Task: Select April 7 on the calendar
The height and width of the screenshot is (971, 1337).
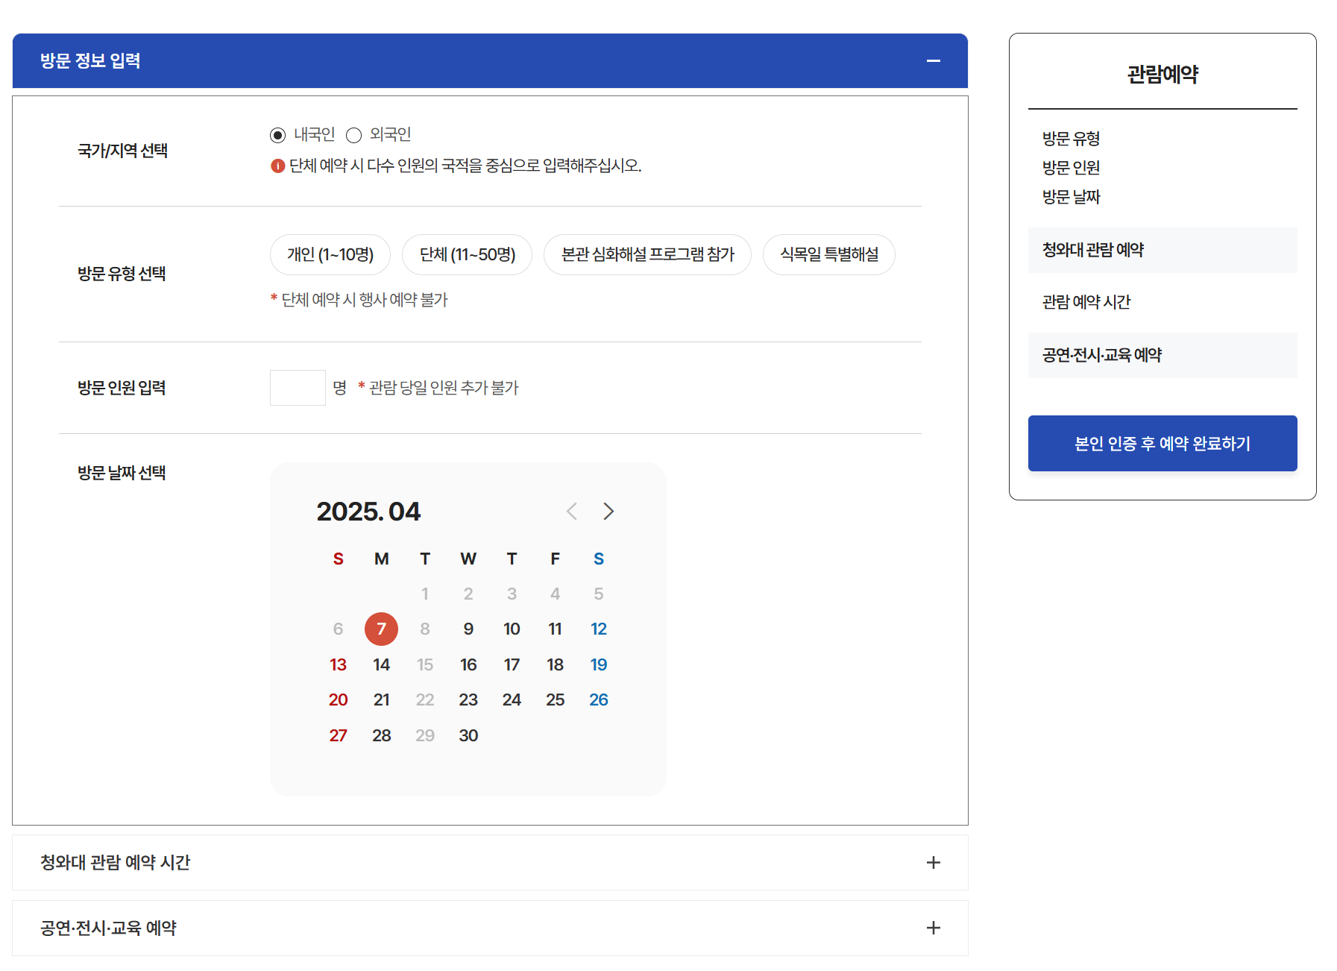Action: point(381,628)
